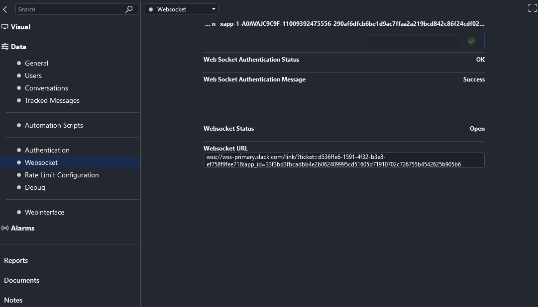Click the Websocket URL label
The height and width of the screenshot is (307, 538).
225,149
